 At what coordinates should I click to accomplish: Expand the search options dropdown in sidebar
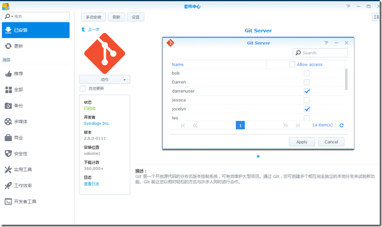8,17
